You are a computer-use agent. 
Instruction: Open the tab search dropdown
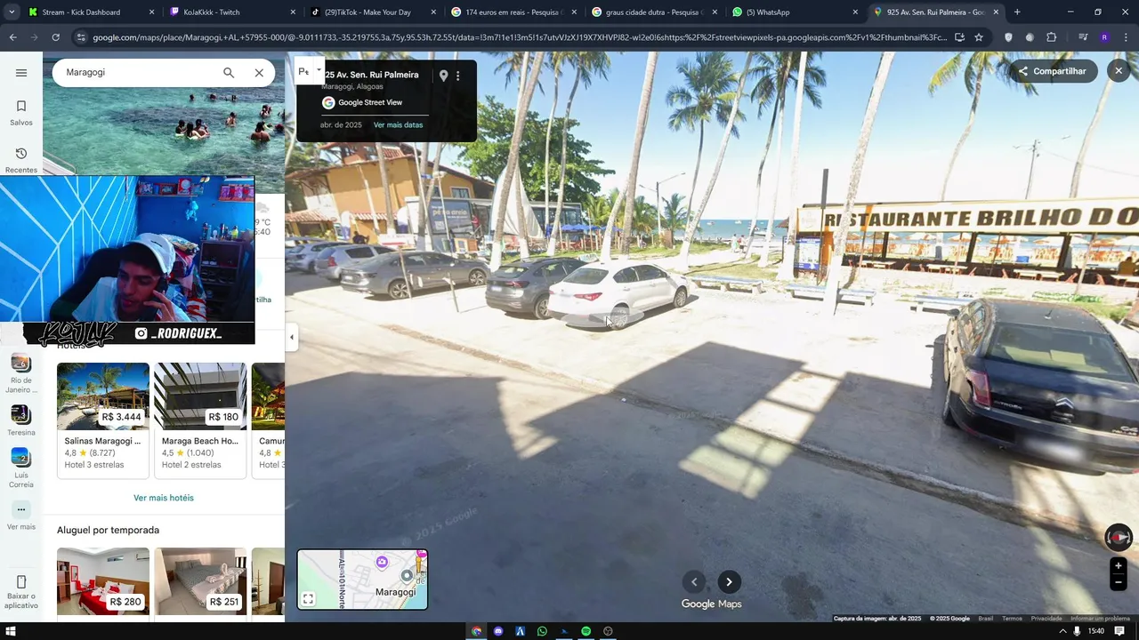pos(11,12)
